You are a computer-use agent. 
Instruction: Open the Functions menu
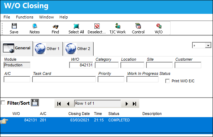[x=25, y=17]
